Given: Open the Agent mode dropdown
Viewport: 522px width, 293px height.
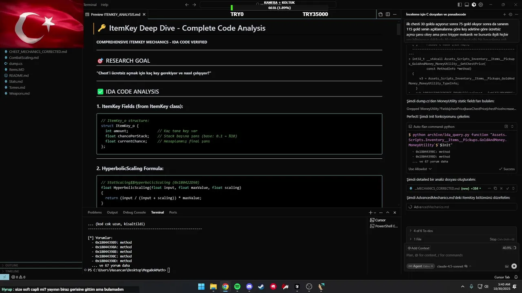Looking at the screenshot, I should 420,266.
